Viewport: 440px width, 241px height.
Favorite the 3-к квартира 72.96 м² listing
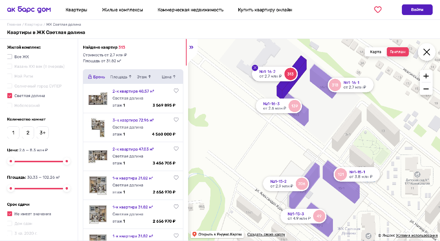[x=176, y=120]
